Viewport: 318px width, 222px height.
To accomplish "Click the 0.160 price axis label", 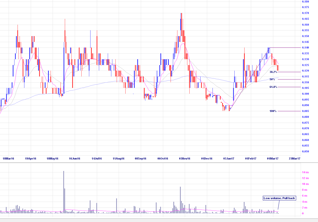I will point(305,25).
